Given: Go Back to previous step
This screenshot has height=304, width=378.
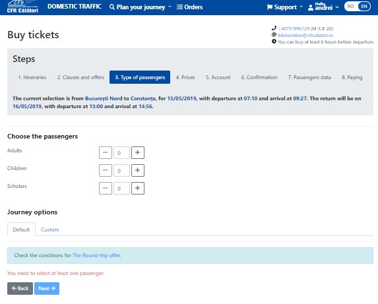Looking at the screenshot, I should point(20,288).
